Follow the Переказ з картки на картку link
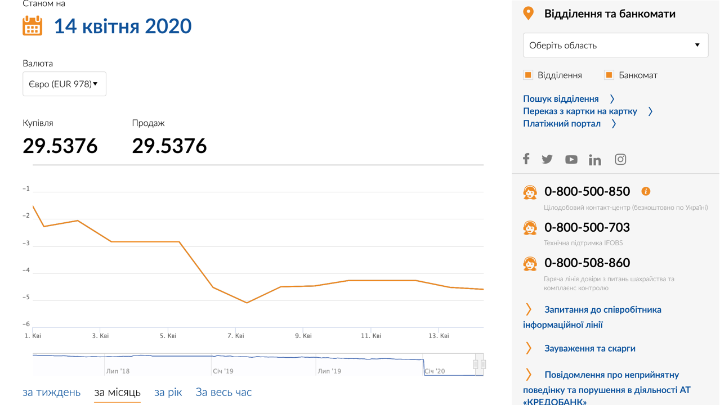This screenshot has width=720, height=405. click(580, 111)
